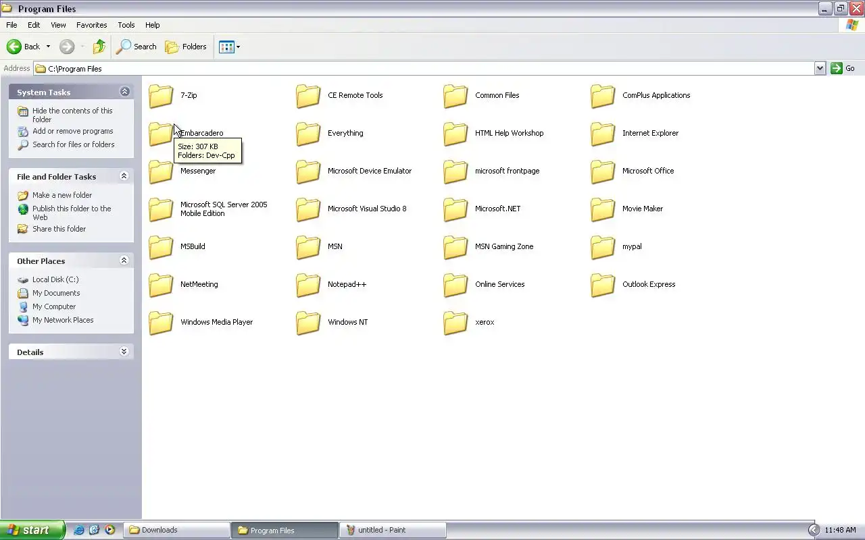Switch to Downloads window in taskbar

176,530
